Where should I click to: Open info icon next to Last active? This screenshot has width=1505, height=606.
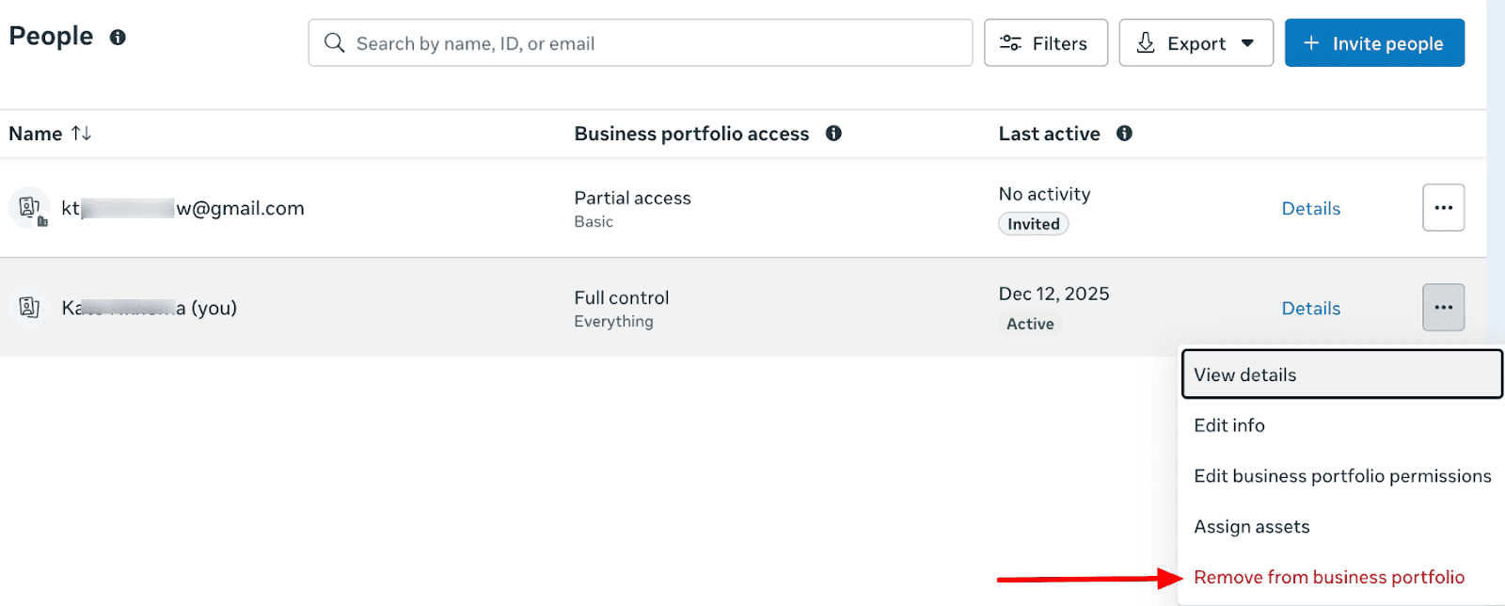tap(1124, 134)
